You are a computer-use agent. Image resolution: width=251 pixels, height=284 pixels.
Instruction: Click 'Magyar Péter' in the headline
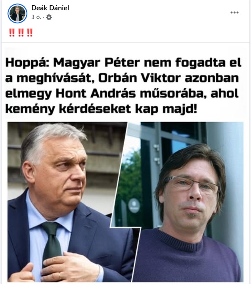(x=96, y=63)
